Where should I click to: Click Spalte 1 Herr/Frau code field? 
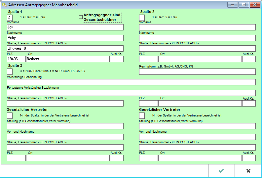point(10,18)
